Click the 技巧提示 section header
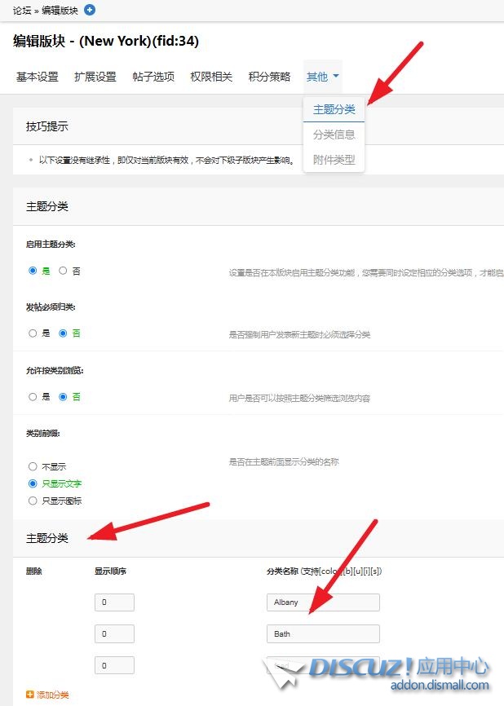This screenshot has width=504, height=706. pyautogui.click(x=46, y=126)
